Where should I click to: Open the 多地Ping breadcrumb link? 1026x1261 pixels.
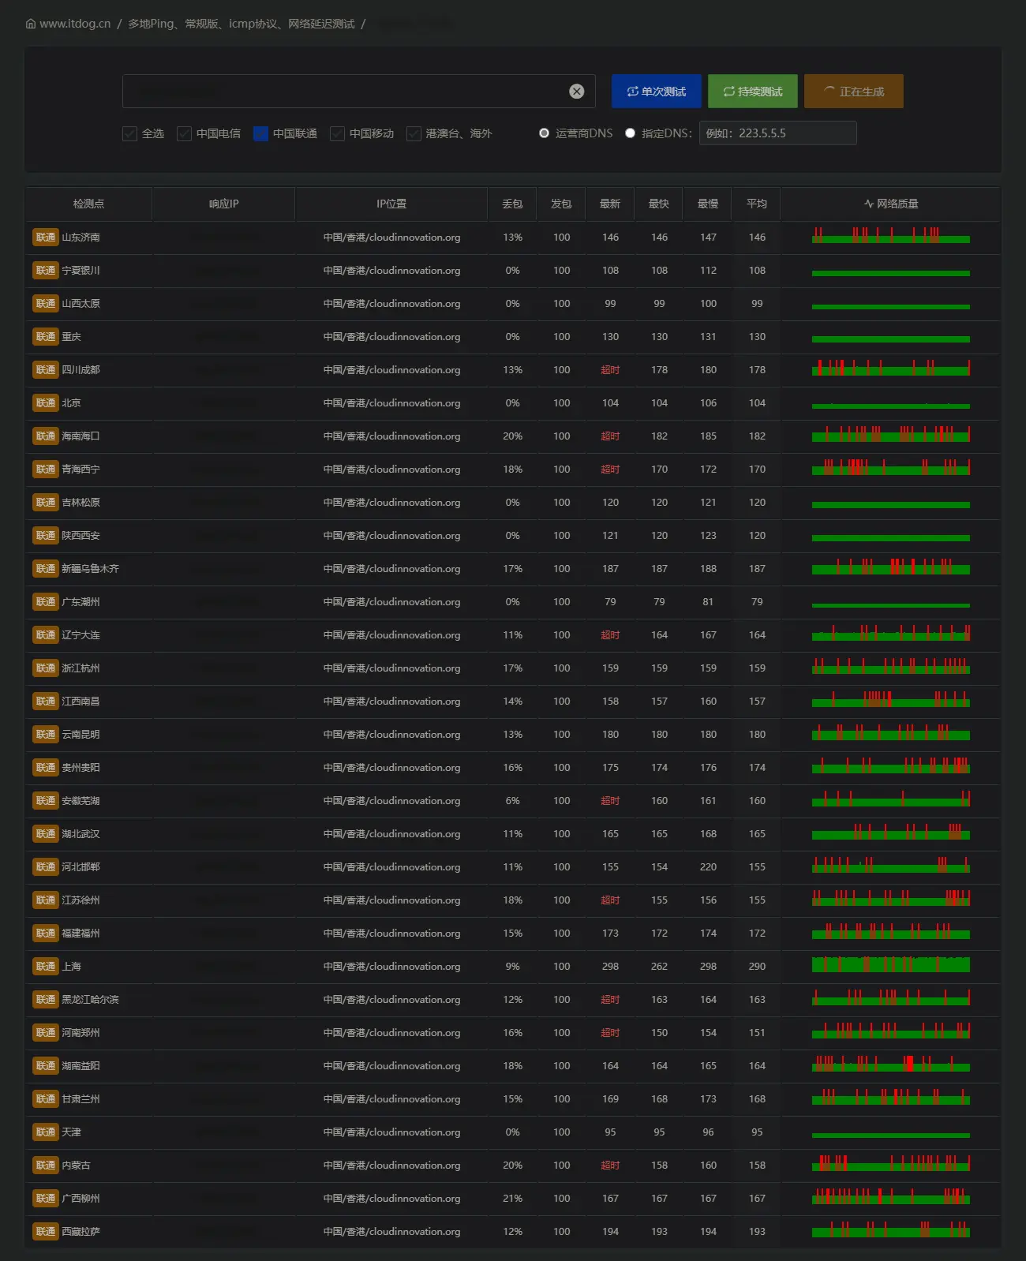pos(242,24)
